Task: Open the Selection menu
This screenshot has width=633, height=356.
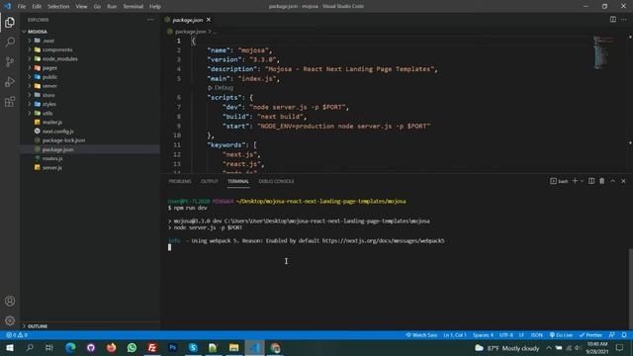Action: click(58, 7)
